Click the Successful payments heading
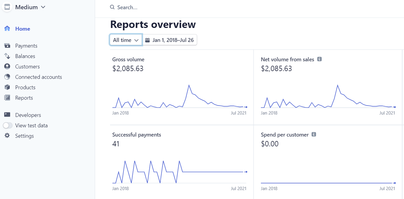Screen dimensions: 404x199 [x=137, y=135]
